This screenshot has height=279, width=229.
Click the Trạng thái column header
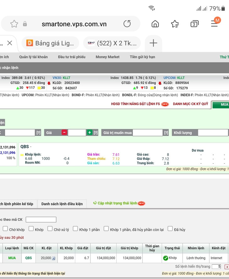[x=172, y=248]
